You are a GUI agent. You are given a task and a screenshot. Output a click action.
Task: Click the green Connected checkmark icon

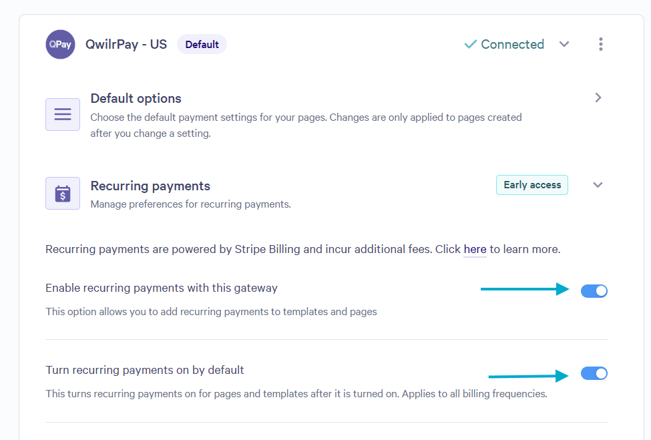coord(471,44)
